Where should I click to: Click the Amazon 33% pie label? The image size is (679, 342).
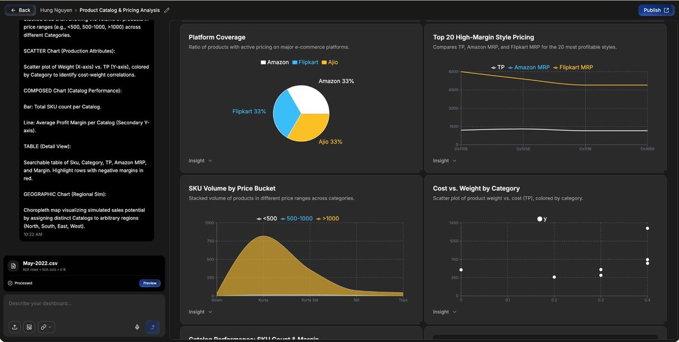coord(336,81)
